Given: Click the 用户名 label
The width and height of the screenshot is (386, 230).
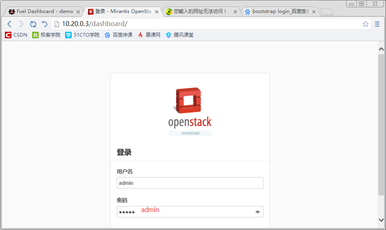Looking at the screenshot, I should click(125, 171).
